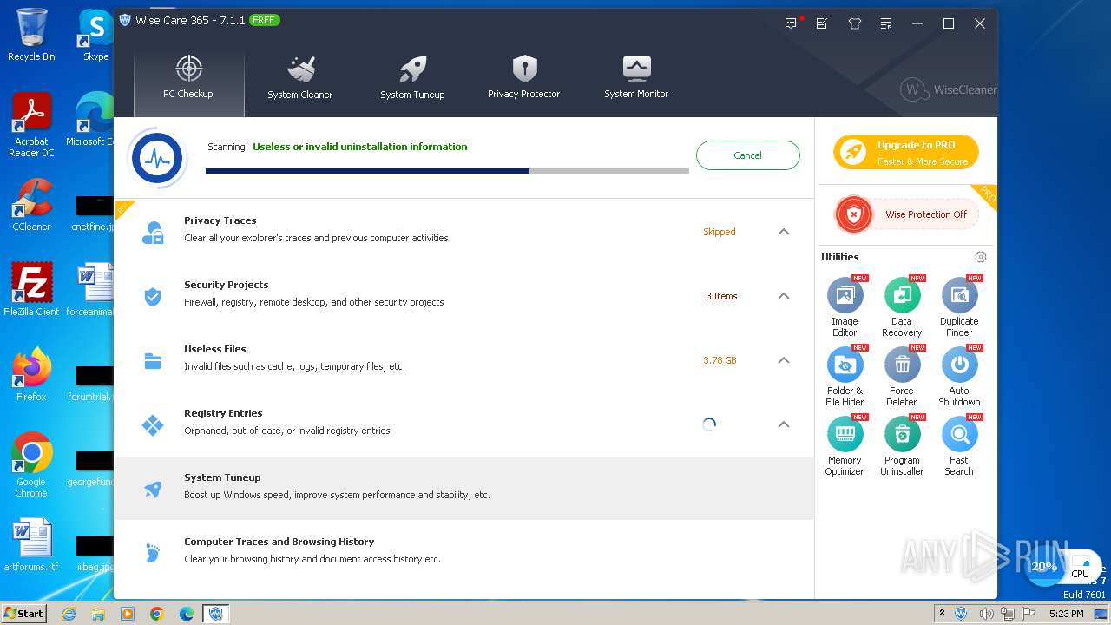Collapse the Registry Entries section

pyautogui.click(x=784, y=424)
